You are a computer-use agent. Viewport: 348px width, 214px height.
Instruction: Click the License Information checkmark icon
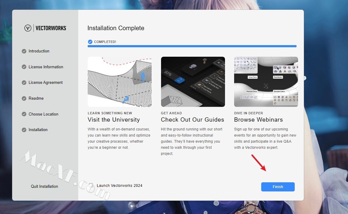point(24,67)
